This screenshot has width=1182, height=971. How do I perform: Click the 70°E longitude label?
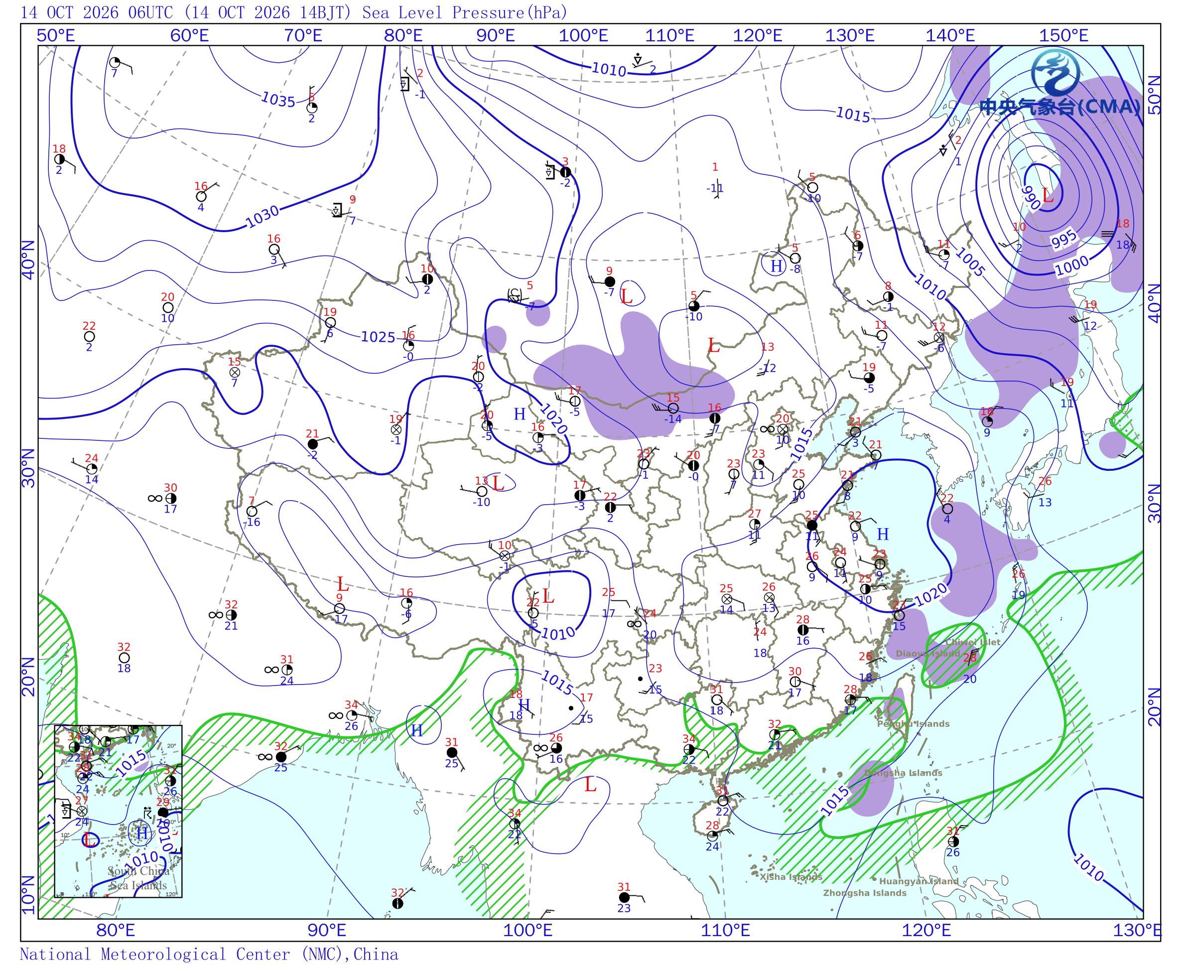303,36
